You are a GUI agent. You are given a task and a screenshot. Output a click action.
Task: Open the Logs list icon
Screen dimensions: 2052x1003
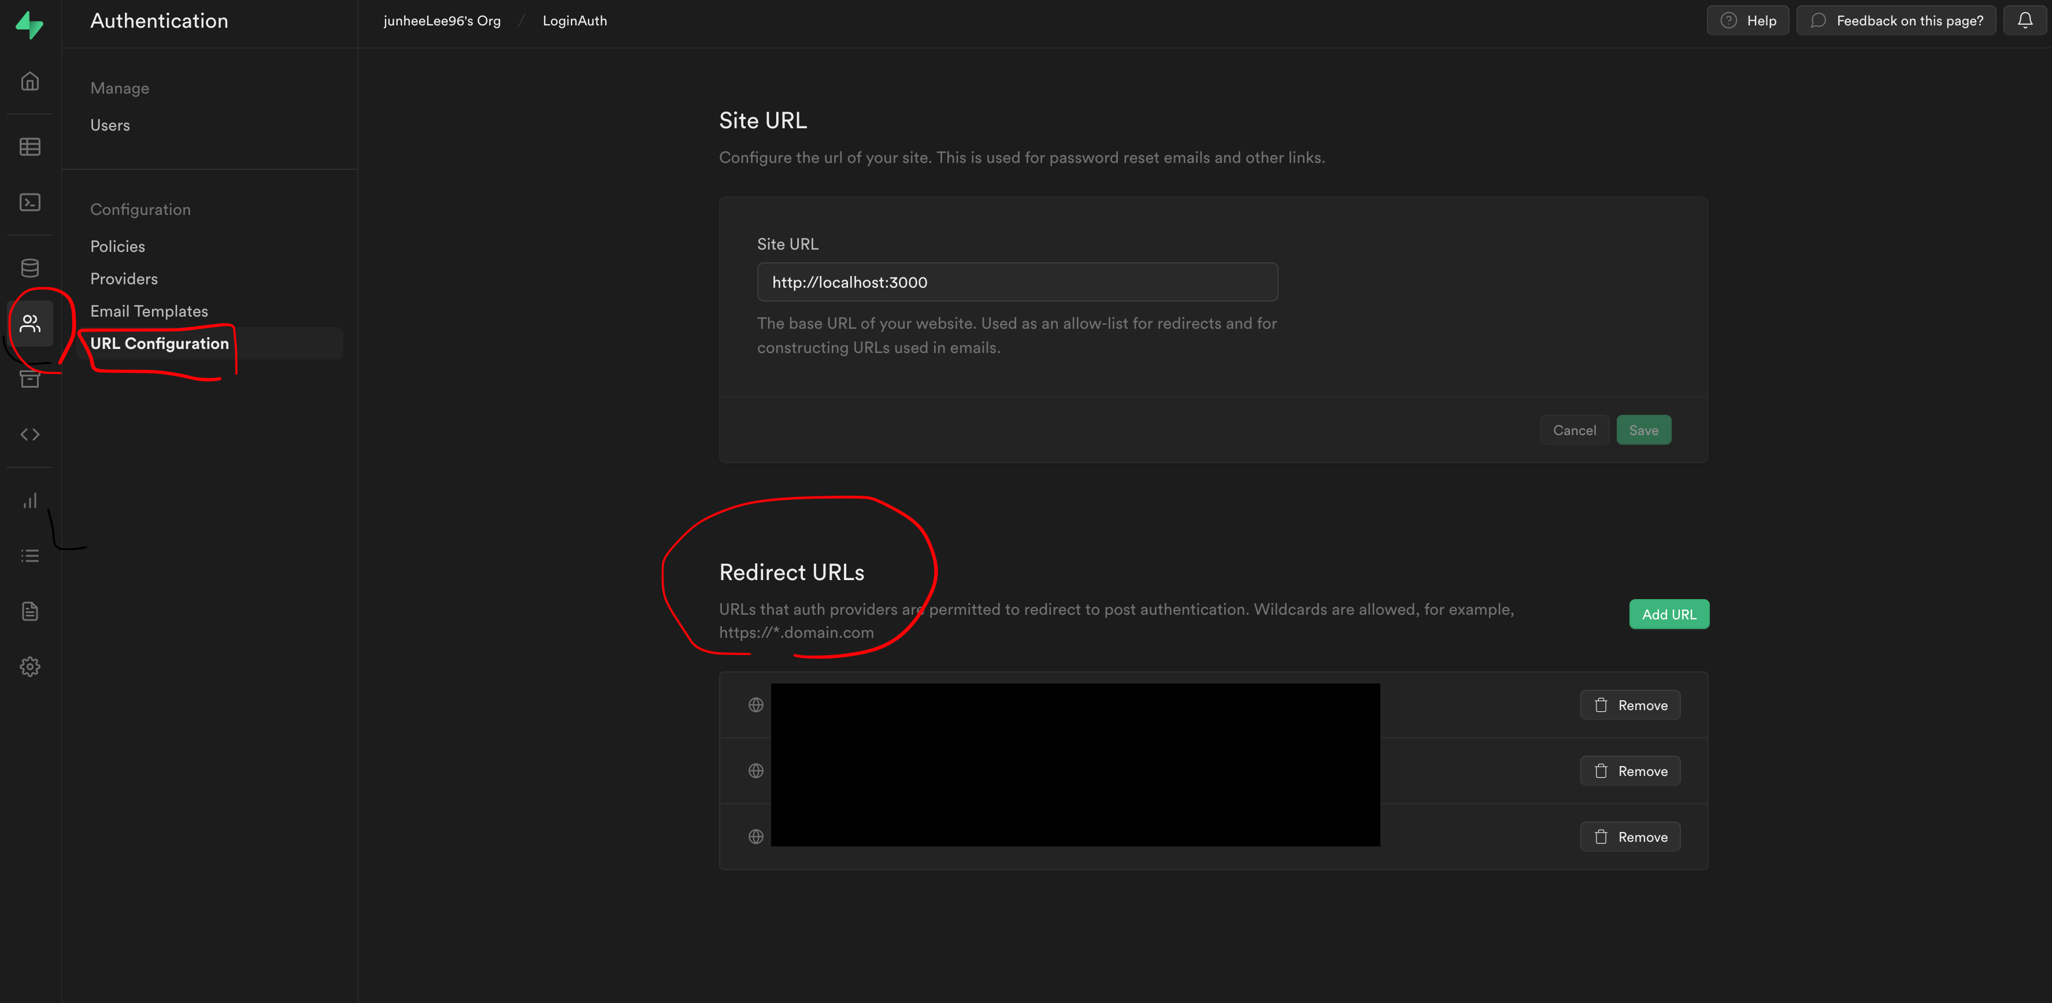pyautogui.click(x=29, y=556)
